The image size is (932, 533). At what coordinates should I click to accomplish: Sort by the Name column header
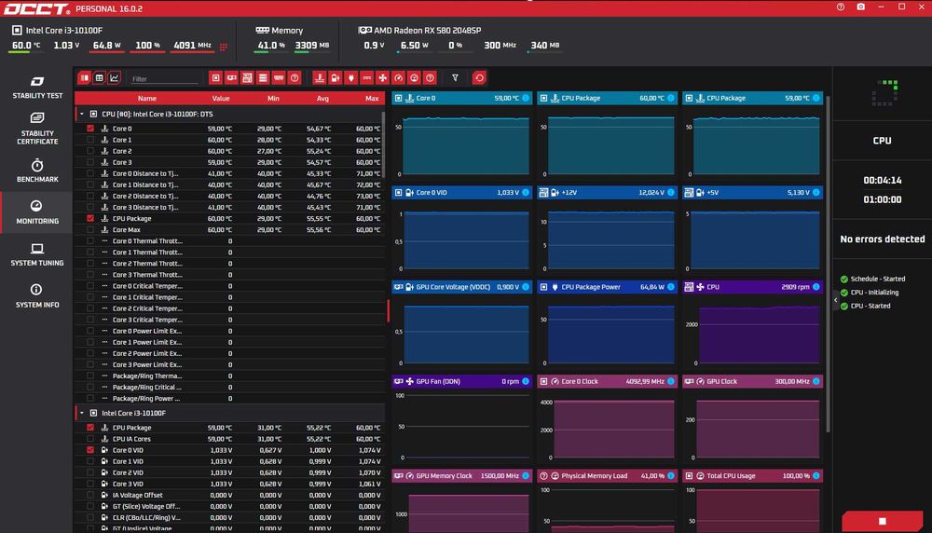point(147,98)
